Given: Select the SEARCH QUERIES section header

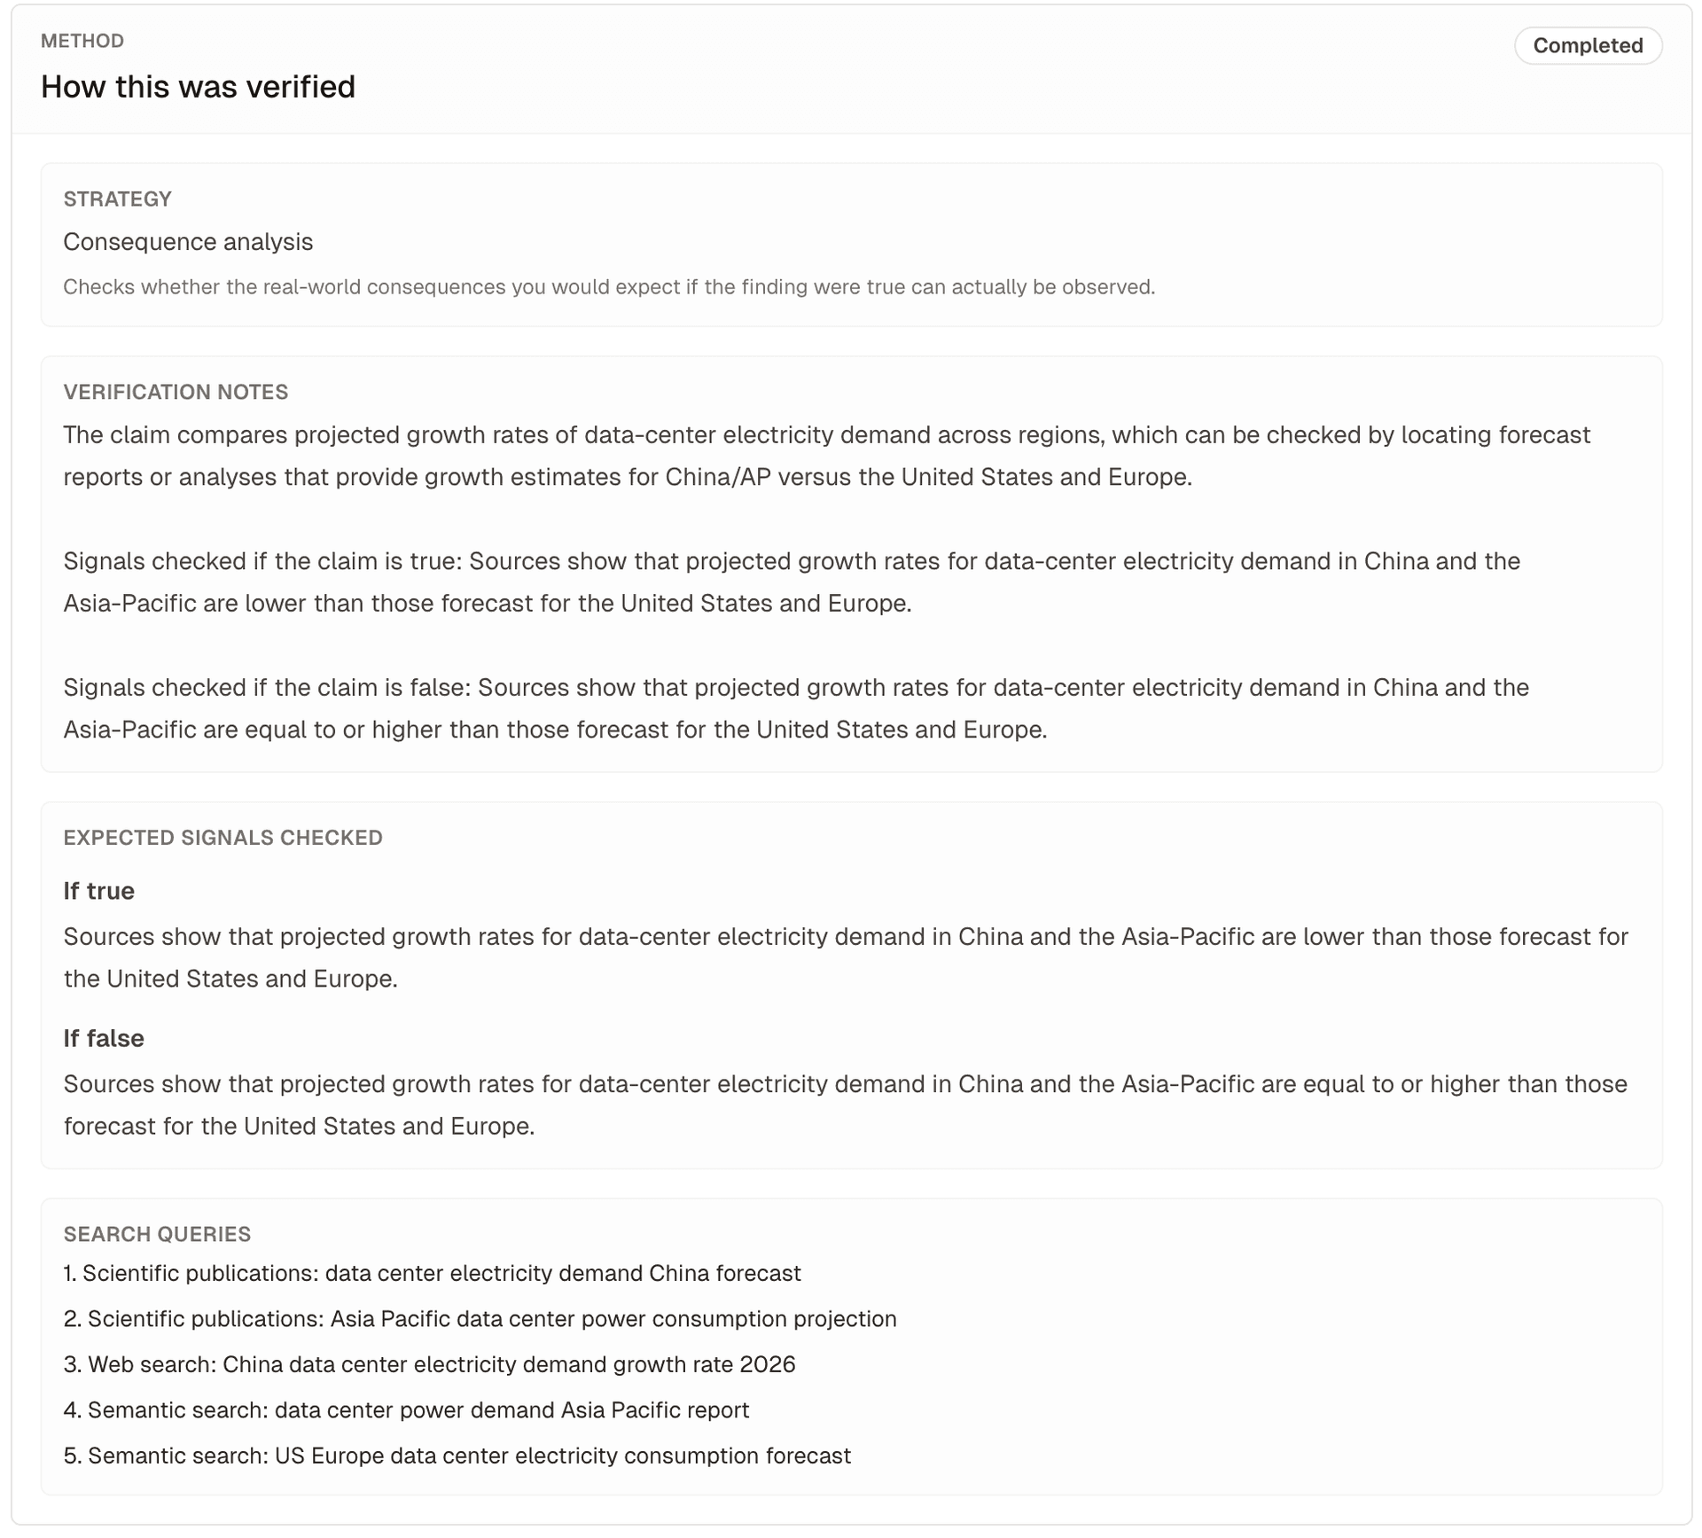Looking at the screenshot, I should (x=157, y=1234).
